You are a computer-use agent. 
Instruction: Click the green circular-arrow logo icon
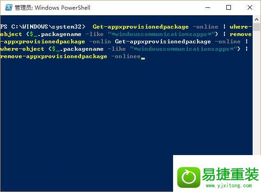(x=189, y=177)
